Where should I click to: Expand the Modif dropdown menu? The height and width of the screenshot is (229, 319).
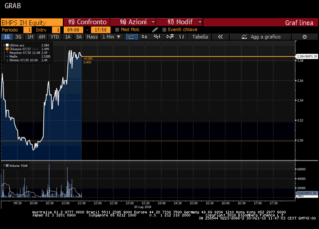tap(200, 22)
